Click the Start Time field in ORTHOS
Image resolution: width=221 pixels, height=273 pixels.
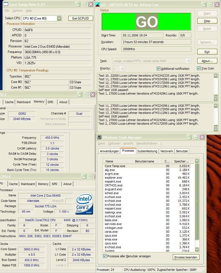point(142,35)
